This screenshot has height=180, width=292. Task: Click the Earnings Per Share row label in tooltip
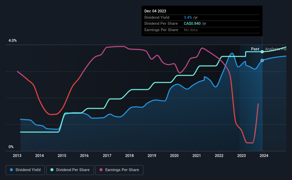click(x=161, y=30)
